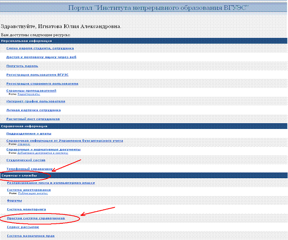This screenshot has height=240, width=288.
Task: Open 'Система мониторинга' link
Action: [26, 209]
